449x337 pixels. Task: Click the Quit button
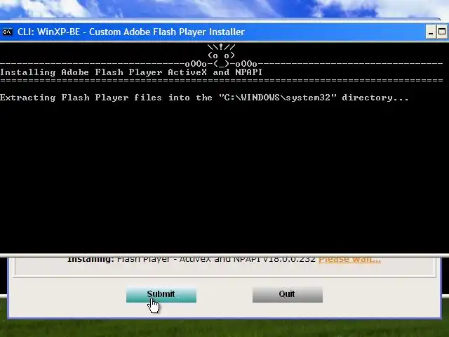click(288, 295)
